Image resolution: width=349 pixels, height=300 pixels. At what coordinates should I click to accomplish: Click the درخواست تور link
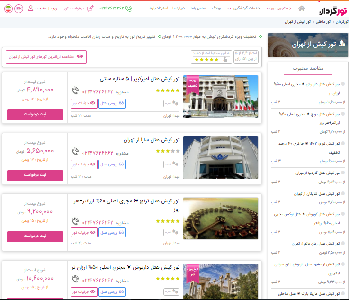point(74,9)
